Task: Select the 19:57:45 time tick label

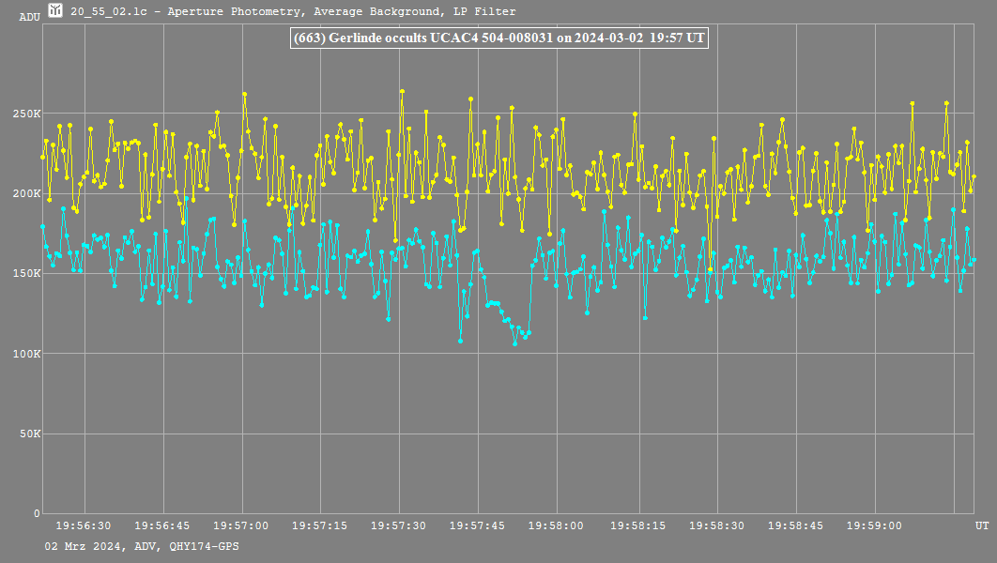Action: coord(480,526)
